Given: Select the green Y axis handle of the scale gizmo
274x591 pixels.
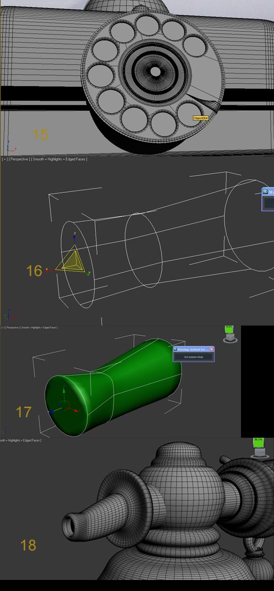Looking at the screenshot, I should [x=87, y=273].
